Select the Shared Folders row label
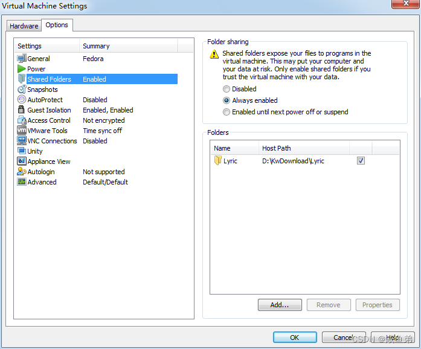This screenshot has width=421, height=349. click(49, 79)
